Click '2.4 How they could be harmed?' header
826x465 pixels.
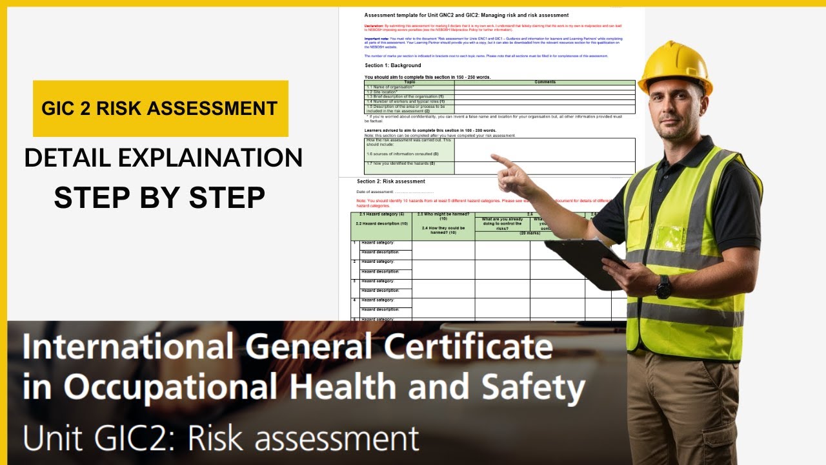[443, 230]
